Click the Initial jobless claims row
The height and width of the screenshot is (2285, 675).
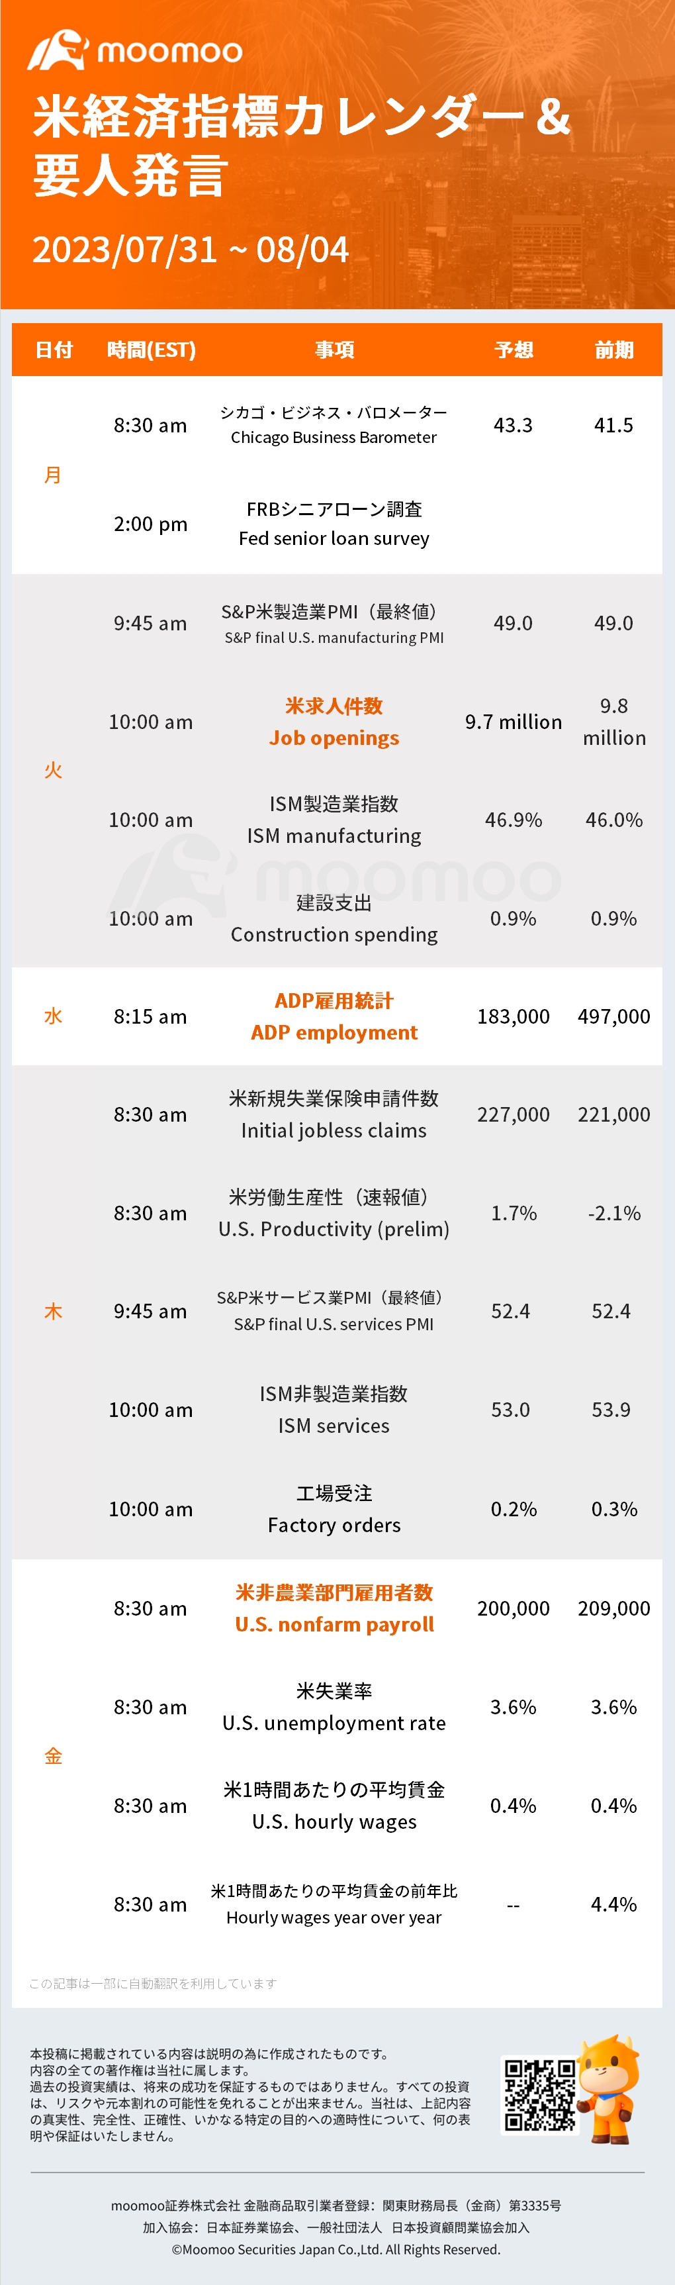[x=337, y=1114]
